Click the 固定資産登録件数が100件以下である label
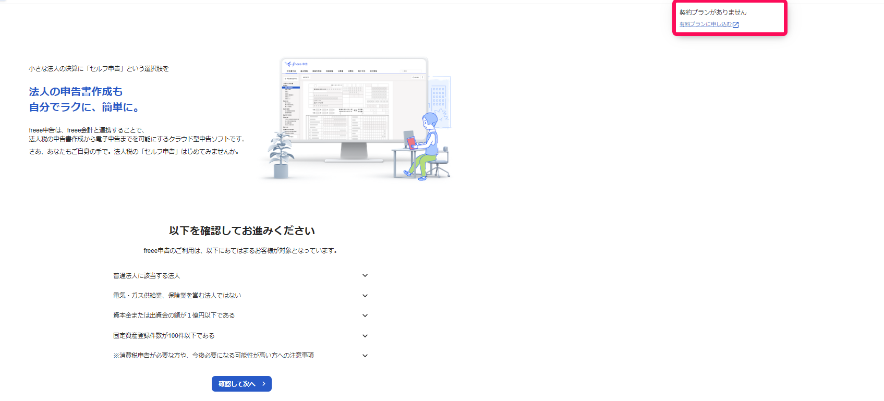Image resolution: width=884 pixels, height=401 pixels. click(x=164, y=336)
